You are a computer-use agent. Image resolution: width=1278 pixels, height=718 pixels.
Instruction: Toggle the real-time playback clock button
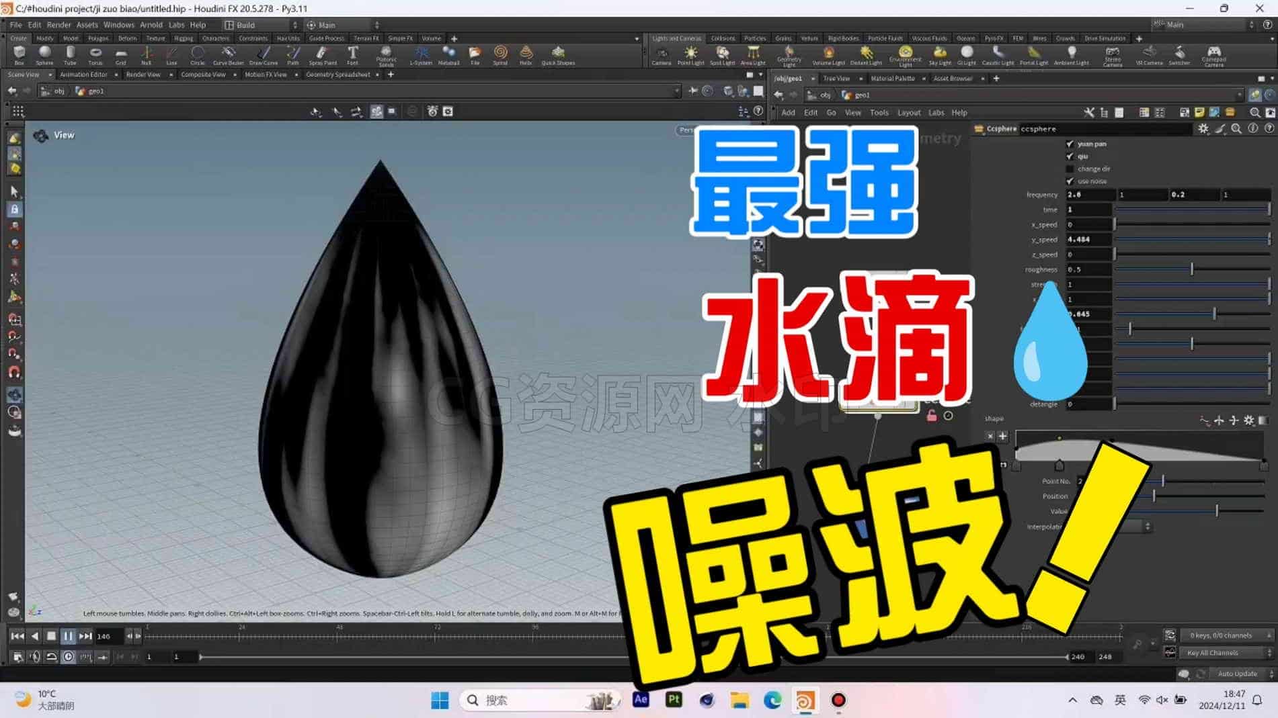pyautogui.click(x=68, y=656)
